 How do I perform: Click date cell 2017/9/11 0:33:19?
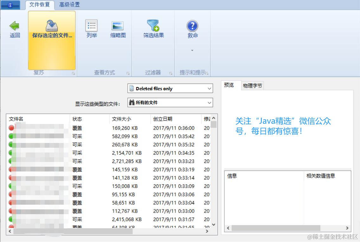click(x=174, y=169)
